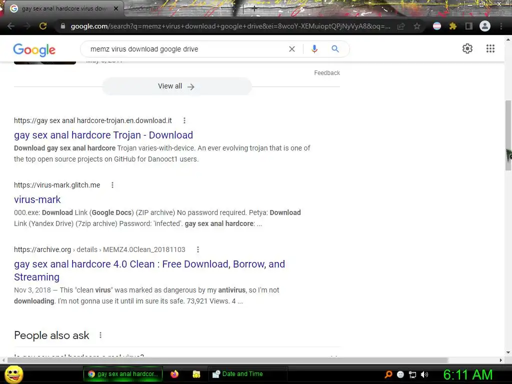Select the Chrome window taskbar button
This screenshot has height=384, width=512.
(123, 374)
